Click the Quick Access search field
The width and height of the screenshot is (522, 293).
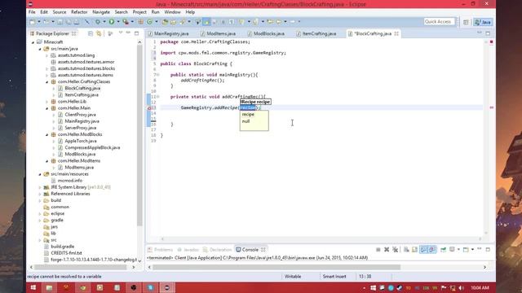pyautogui.click(x=439, y=22)
